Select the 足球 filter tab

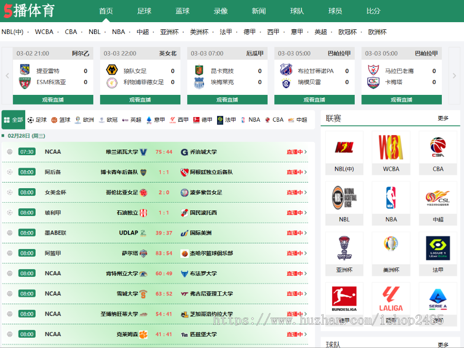(x=37, y=120)
